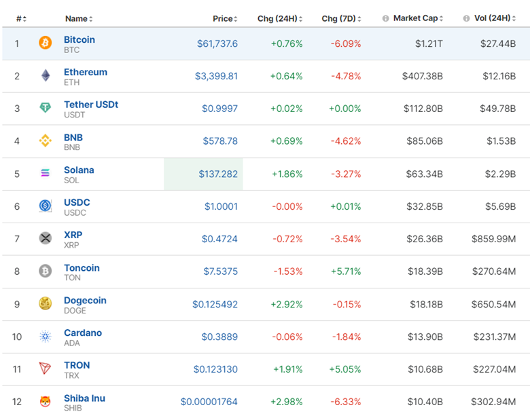Screen dimensions: 530x416
Task: Click the highlighted Solana price $137.282
Action: pyautogui.click(x=218, y=174)
